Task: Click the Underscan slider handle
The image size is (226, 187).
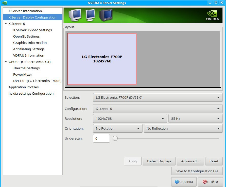Action: 115,138
